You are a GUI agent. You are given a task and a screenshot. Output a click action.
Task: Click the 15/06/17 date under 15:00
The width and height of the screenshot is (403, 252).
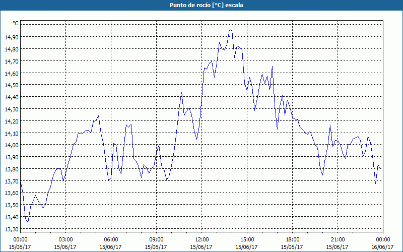pyautogui.click(x=246, y=247)
